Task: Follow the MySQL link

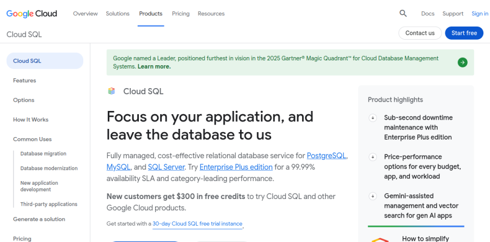Action: [x=119, y=167]
